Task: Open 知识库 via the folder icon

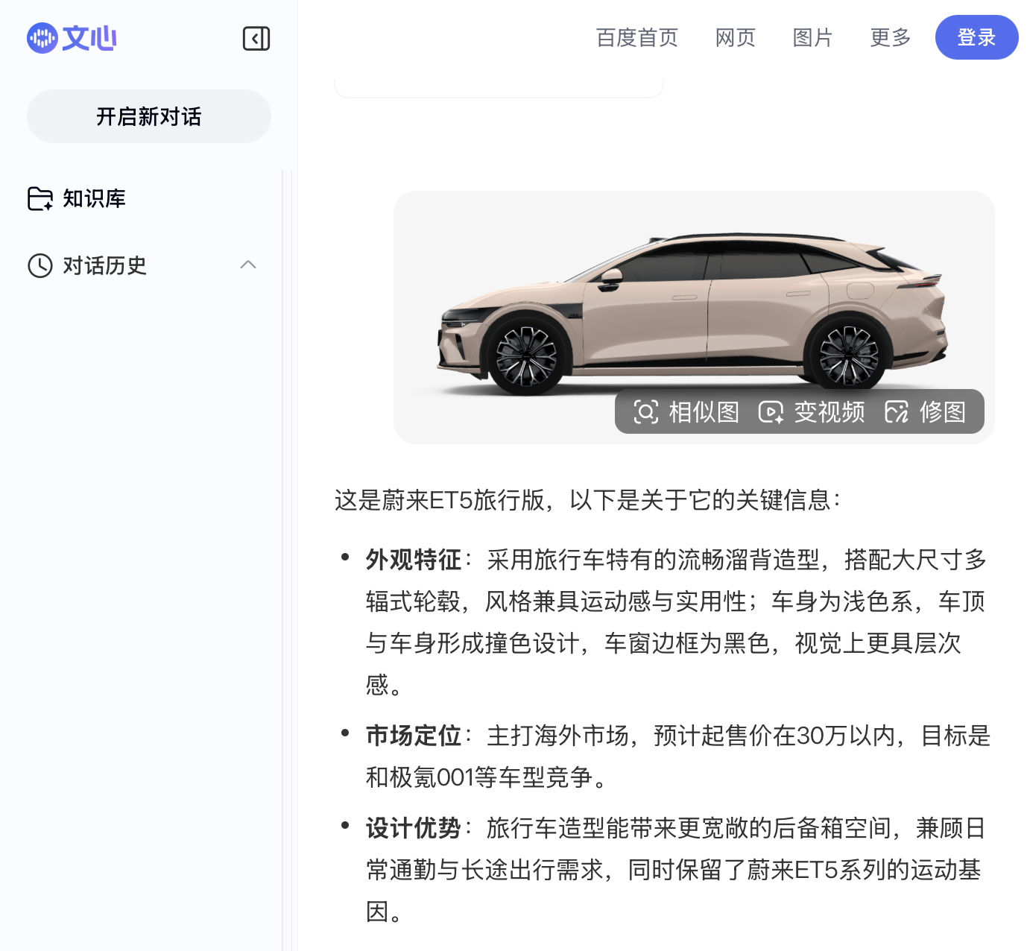Action: click(x=40, y=198)
